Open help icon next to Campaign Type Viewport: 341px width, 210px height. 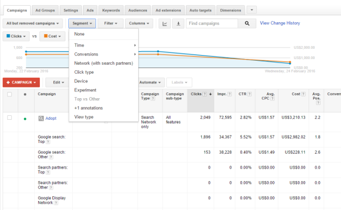coord(153,98)
